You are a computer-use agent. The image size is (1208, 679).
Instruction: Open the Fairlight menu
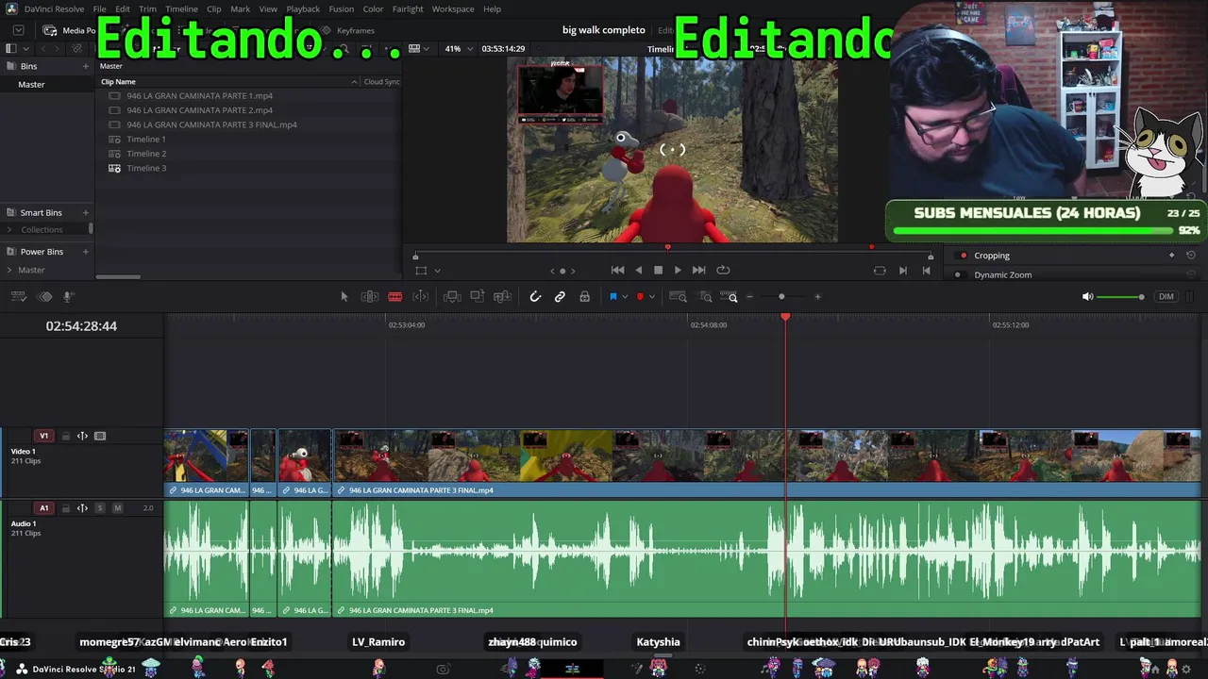pos(408,9)
